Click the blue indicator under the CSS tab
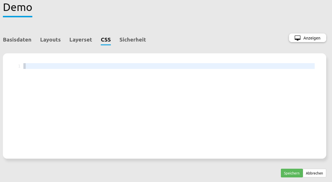This screenshot has width=332, height=182. 106,45
